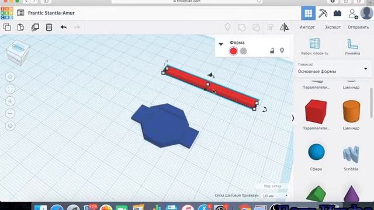Redo the last action

pyautogui.click(x=77, y=27)
